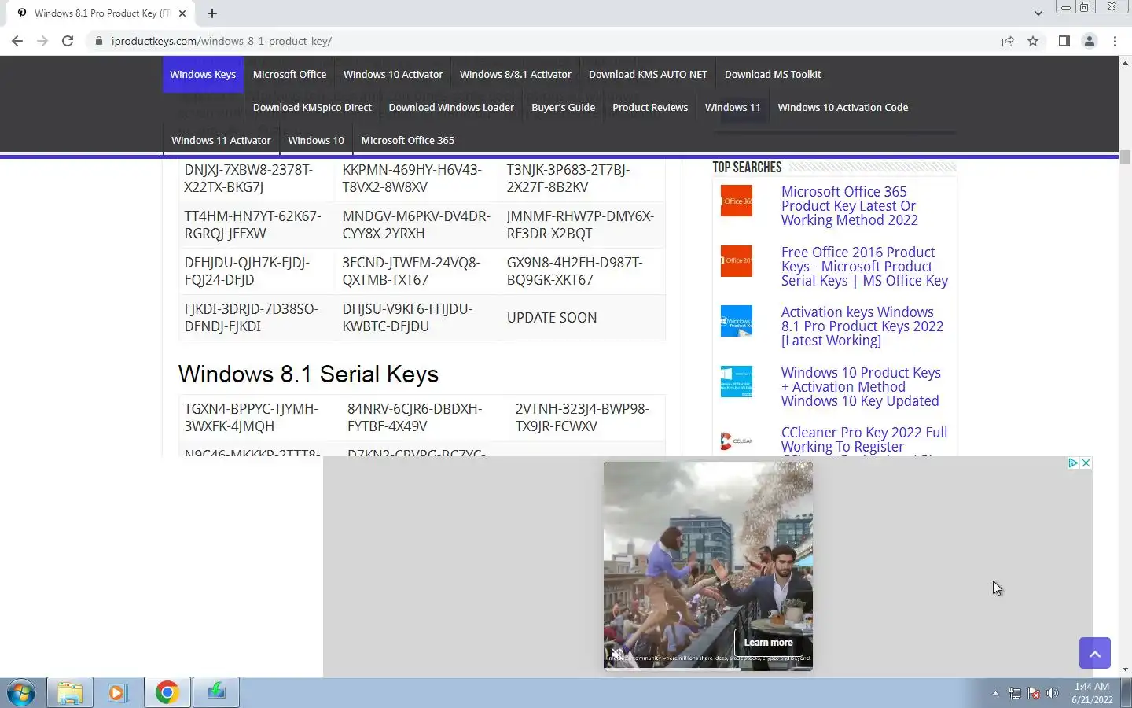
Task: Open the green arrow taskbar application
Action: (x=216, y=693)
